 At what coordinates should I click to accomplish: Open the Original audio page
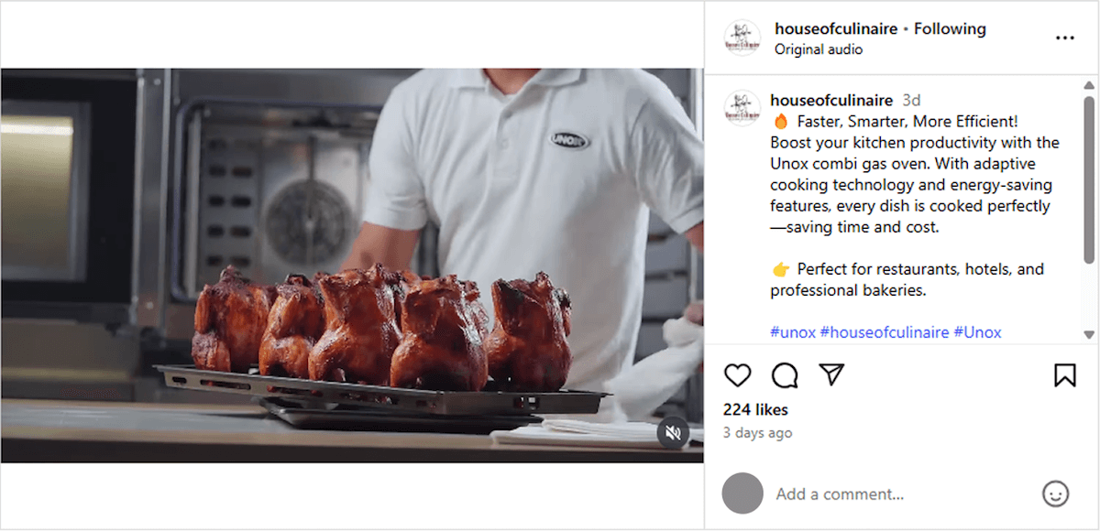pyautogui.click(x=819, y=49)
